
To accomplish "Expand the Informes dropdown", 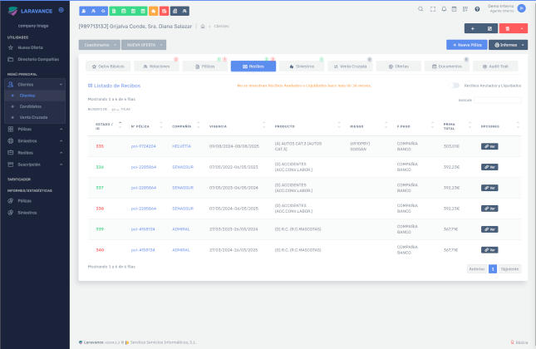I will point(507,45).
